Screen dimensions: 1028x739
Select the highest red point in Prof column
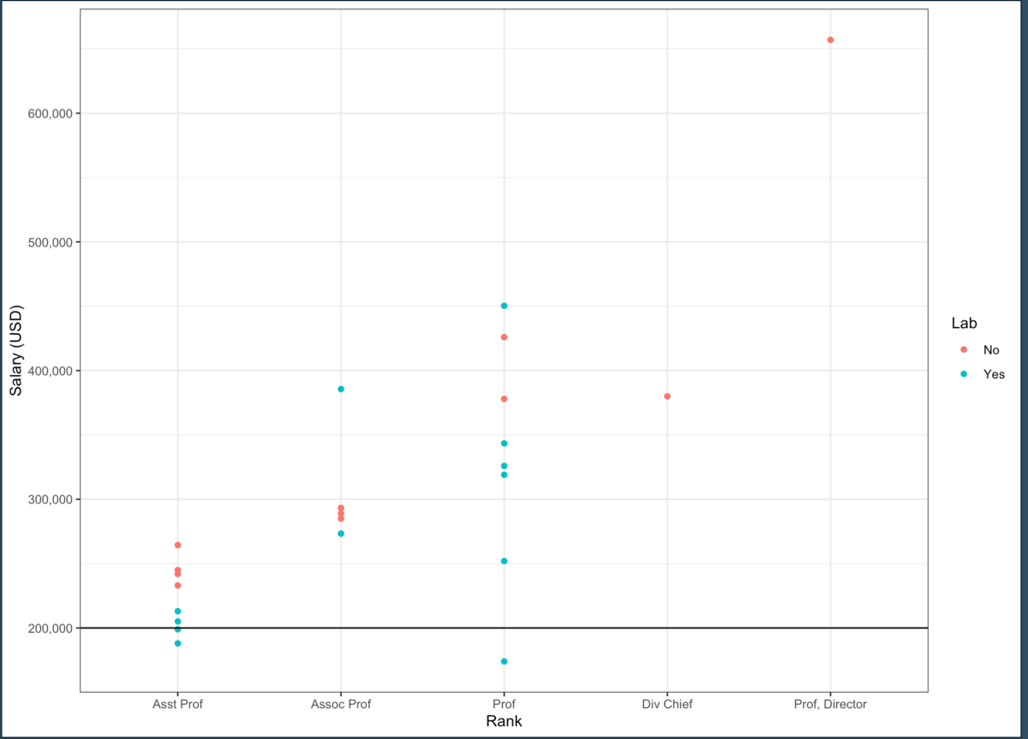tap(504, 337)
